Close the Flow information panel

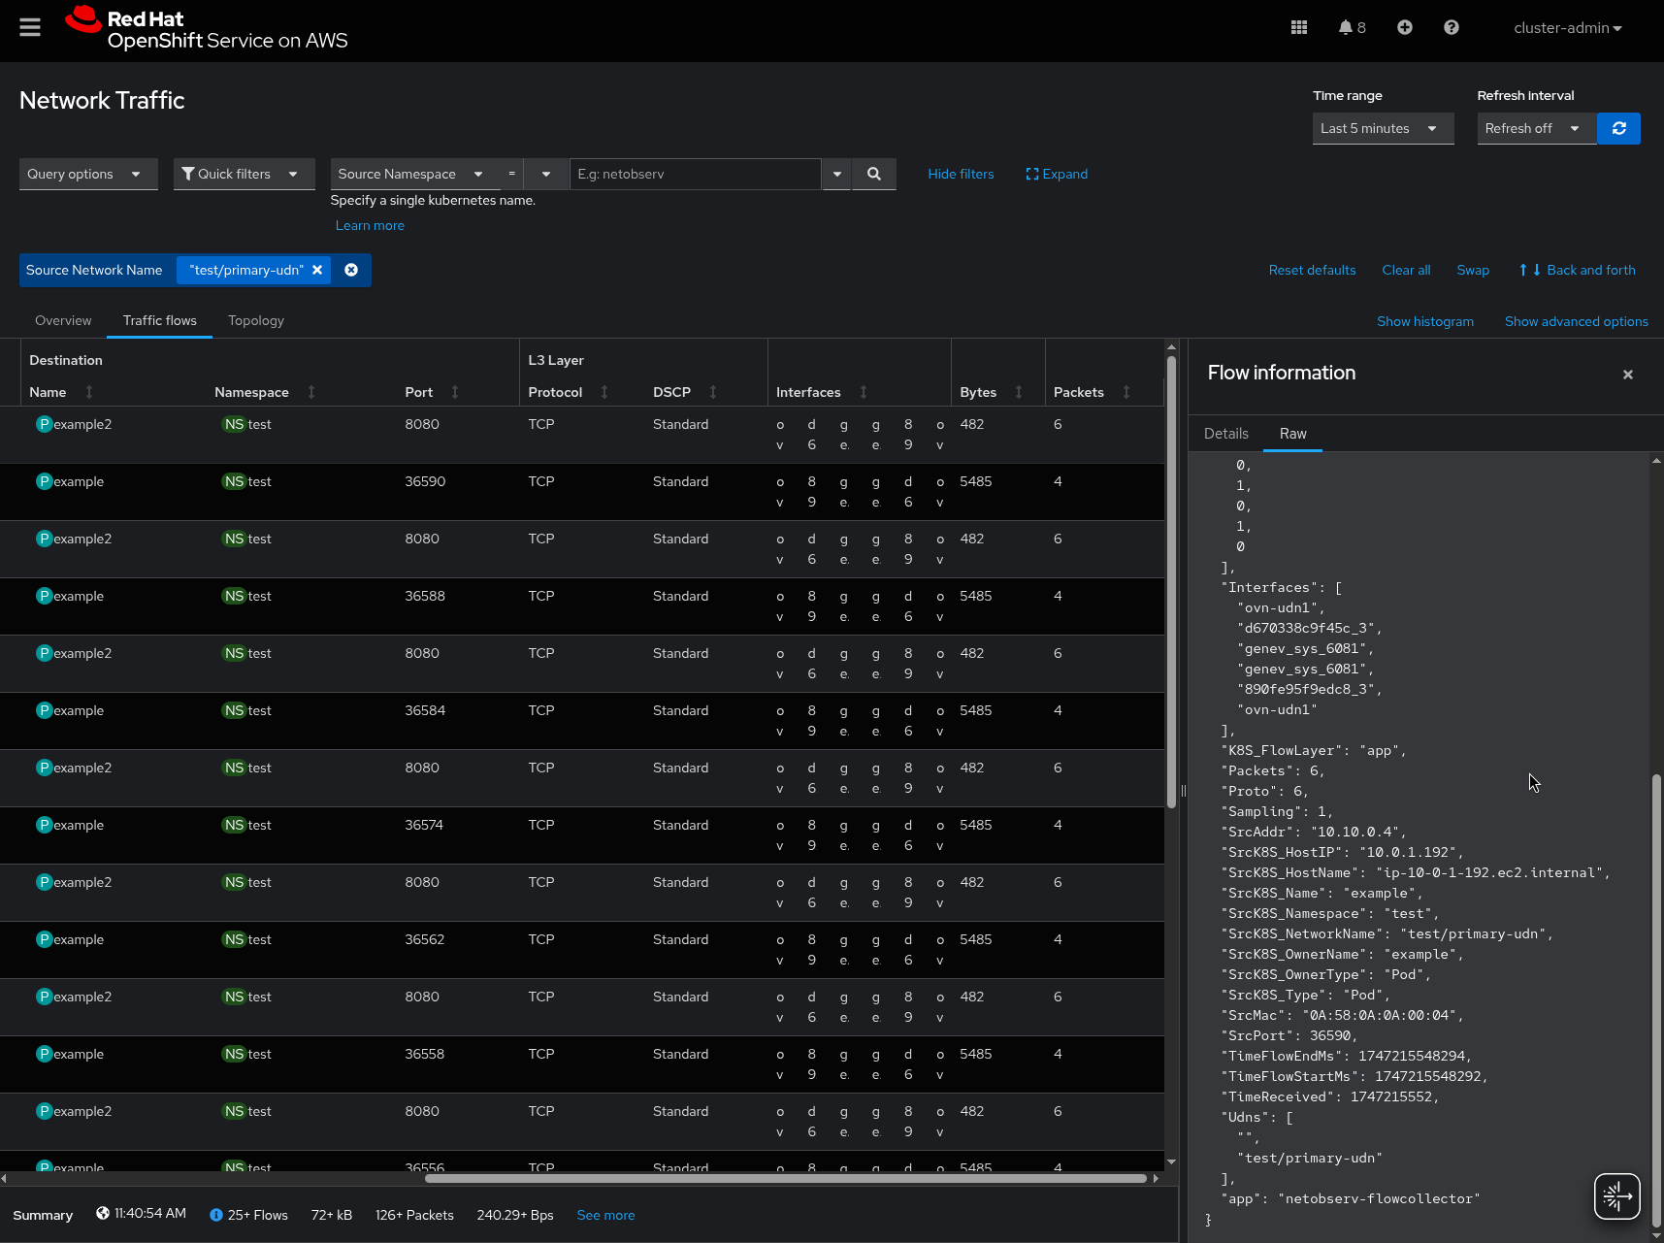pos(1627,375)
